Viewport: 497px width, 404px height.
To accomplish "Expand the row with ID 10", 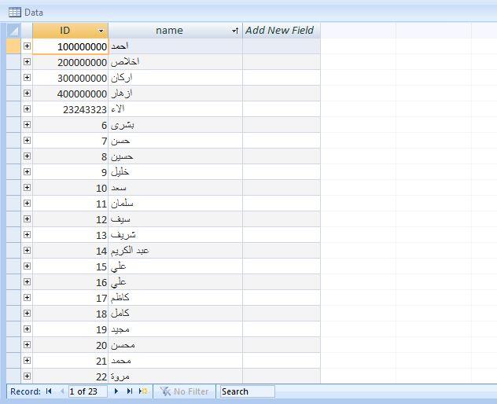I will [27, 188].
